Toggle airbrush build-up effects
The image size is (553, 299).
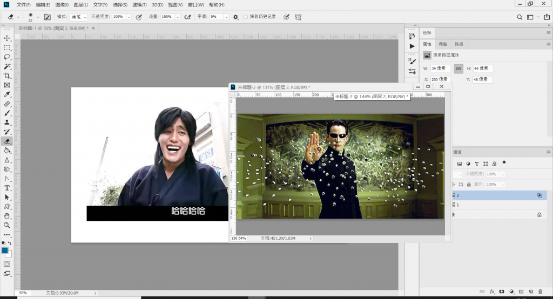187,17
